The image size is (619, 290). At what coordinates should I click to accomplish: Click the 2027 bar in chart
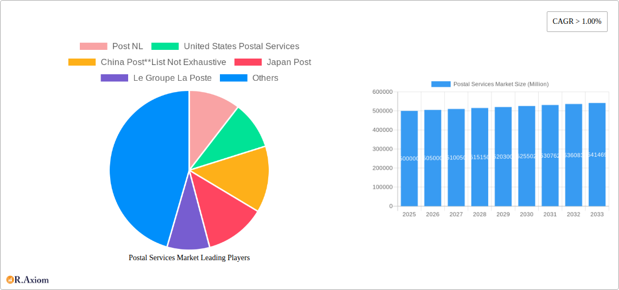click(x=456, y=158)
